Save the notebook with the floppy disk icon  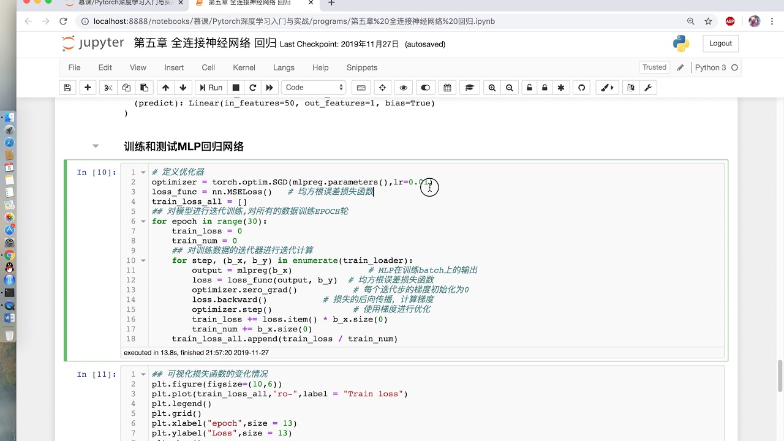tap(67, 88)
